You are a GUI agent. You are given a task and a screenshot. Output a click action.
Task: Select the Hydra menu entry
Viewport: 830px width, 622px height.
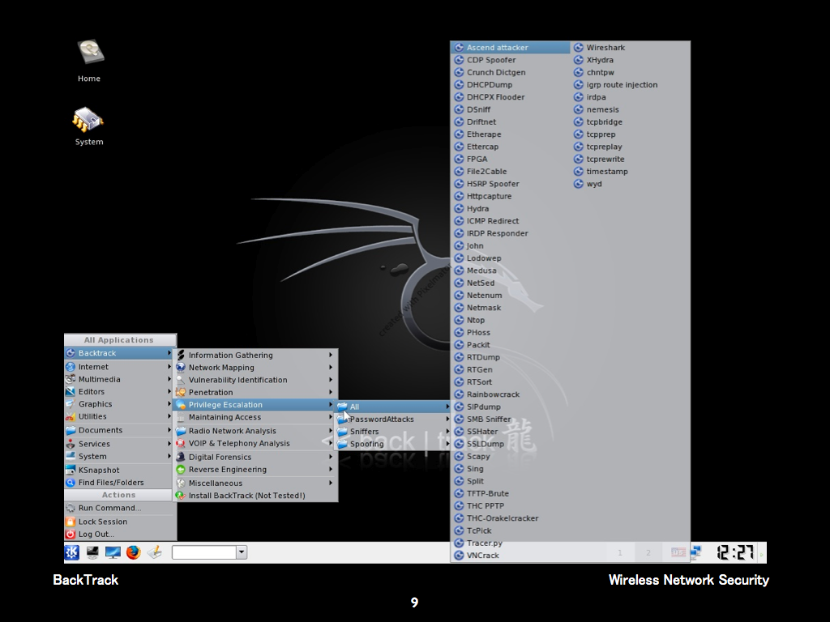(x=477, y=209)
